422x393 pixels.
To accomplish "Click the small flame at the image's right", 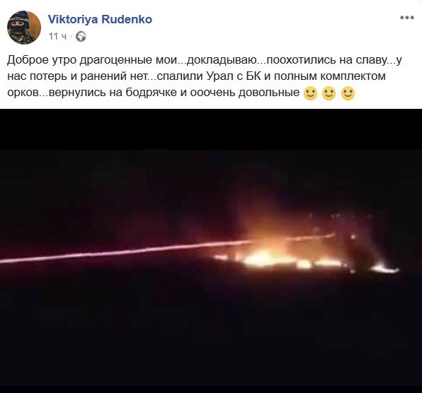I will pyautogui.click(x=385, y=269).
